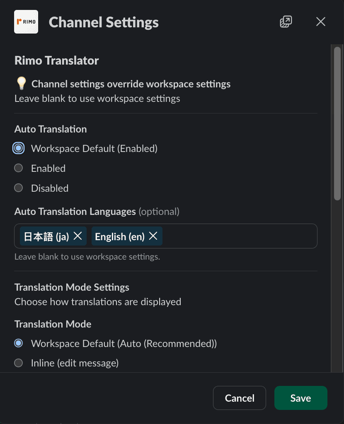The height and width of the screenshot is (424, 344).
Task: Select Workspace Default translation mode
Action: 18,343
